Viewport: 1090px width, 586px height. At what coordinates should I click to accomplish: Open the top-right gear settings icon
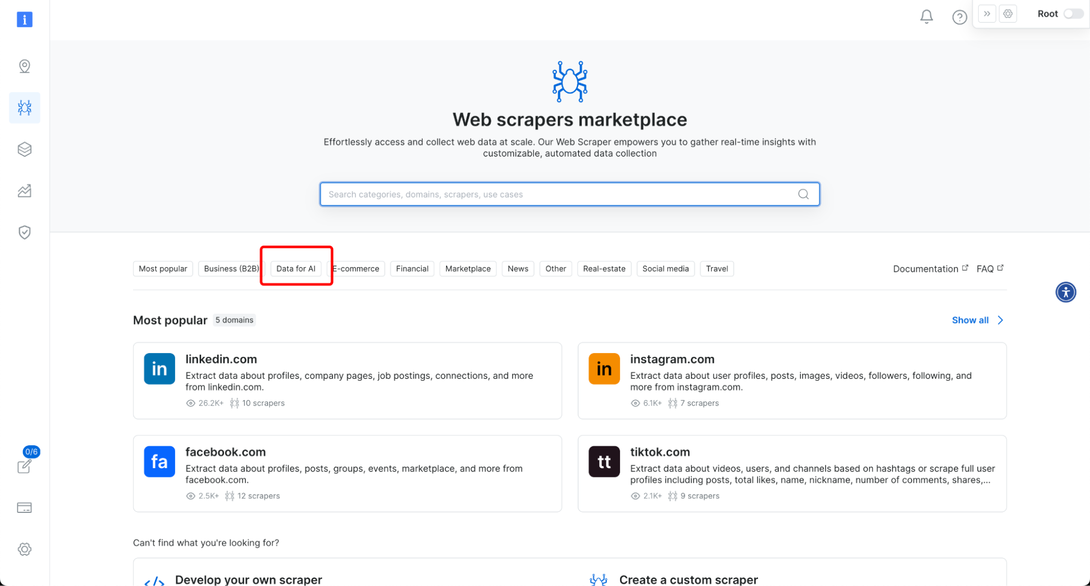coord(1008,14)
